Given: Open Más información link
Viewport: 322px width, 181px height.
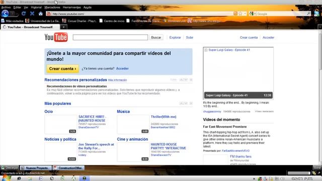Looking at the screenshot, I should coord(117,80).
